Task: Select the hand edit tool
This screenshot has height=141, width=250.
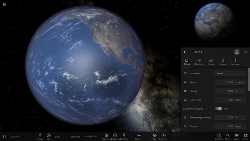Action: point(106,137)
